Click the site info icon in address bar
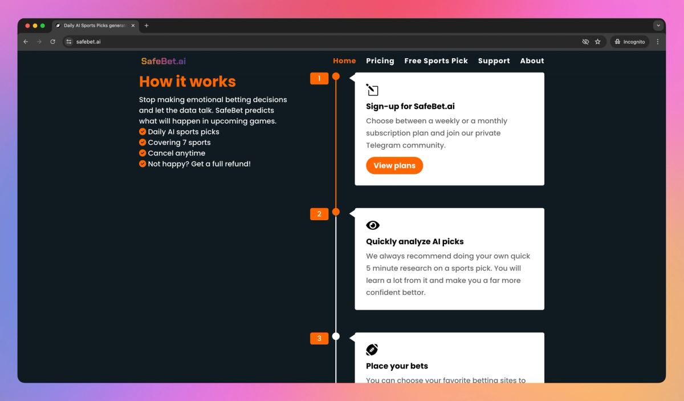 (x=69, y=42)
